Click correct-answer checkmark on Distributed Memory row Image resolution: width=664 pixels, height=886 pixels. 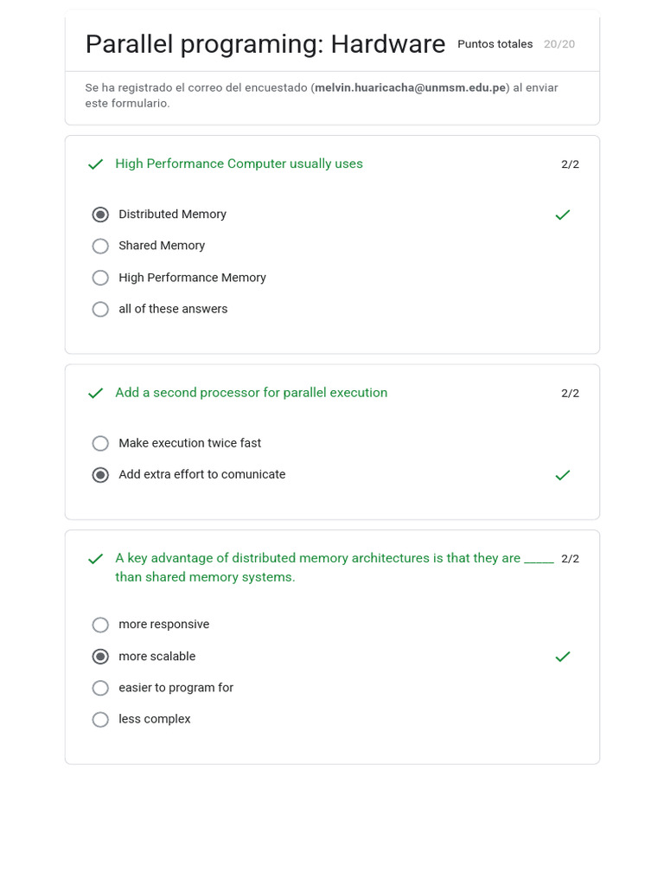tap(563, 215)
